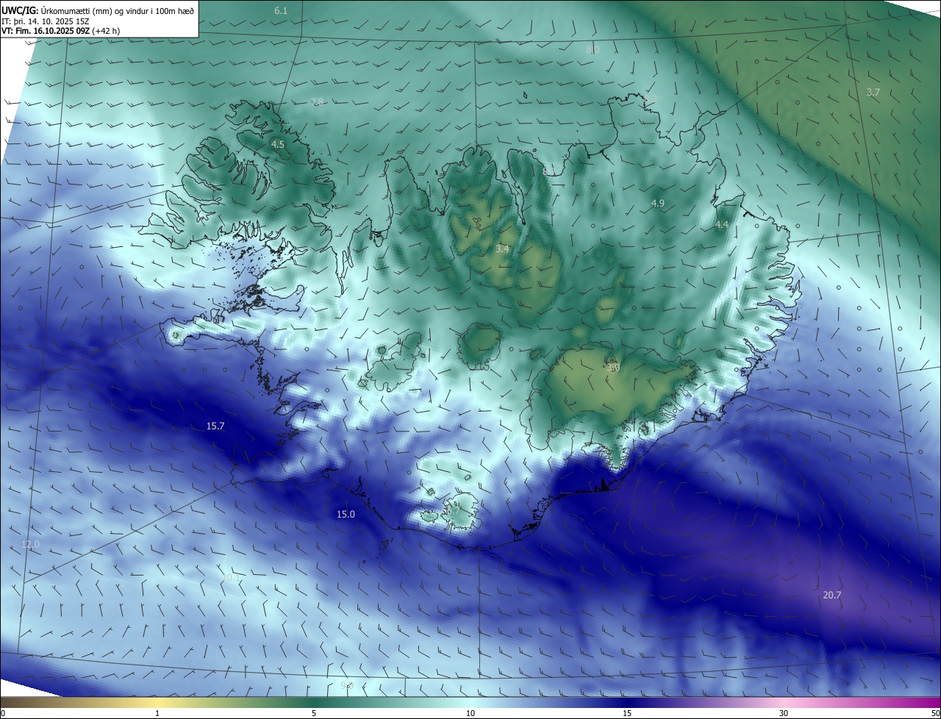Click the 8.0 value north of Iceland
Screen dimensions: 941x719
[x=593, y=49]
